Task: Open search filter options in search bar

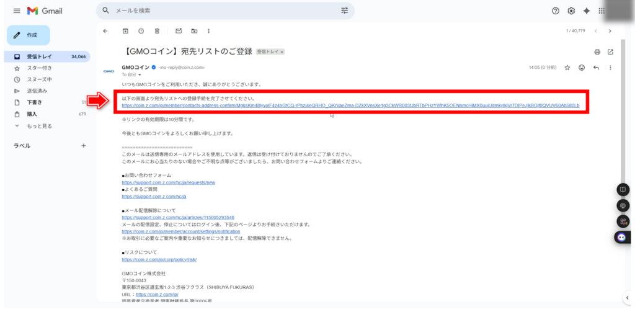Action: 345,11
